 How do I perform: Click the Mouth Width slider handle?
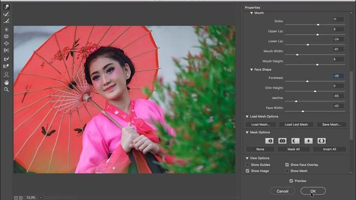[297, 54]
